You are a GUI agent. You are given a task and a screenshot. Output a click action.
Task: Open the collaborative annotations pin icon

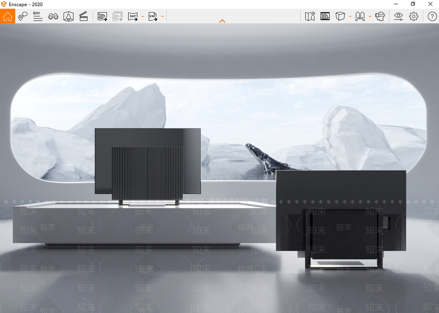coord(23,16)
